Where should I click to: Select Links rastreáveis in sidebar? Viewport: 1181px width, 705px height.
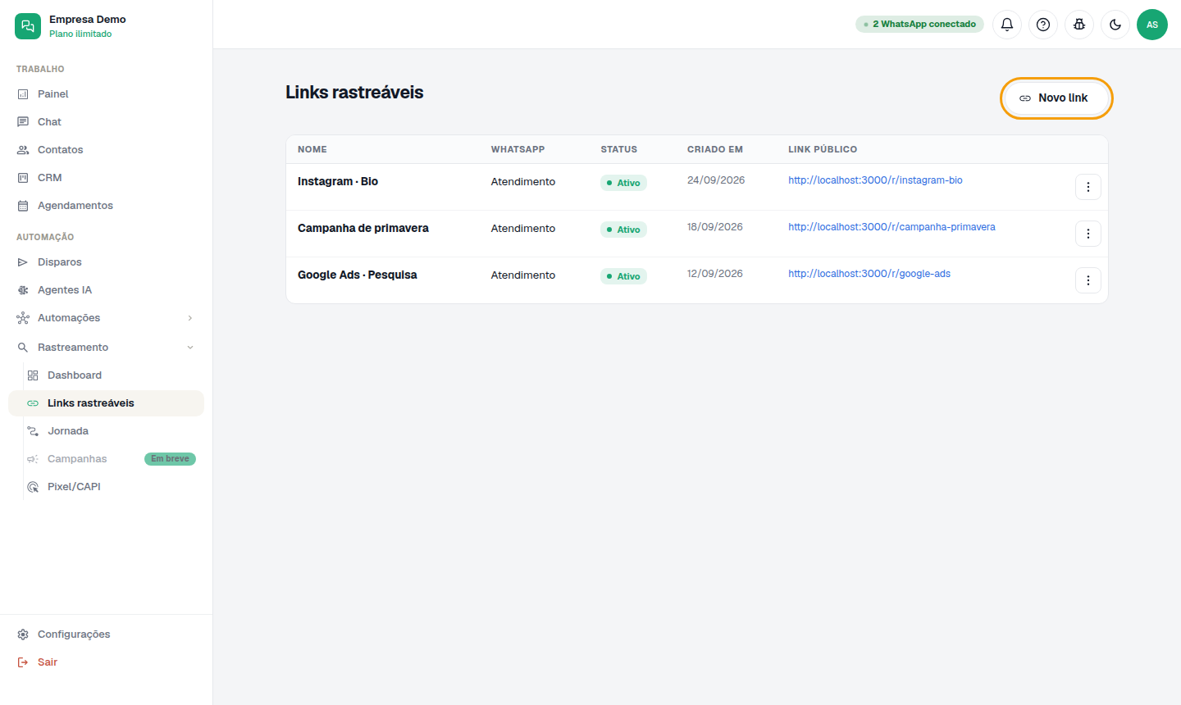pos(106,403)
